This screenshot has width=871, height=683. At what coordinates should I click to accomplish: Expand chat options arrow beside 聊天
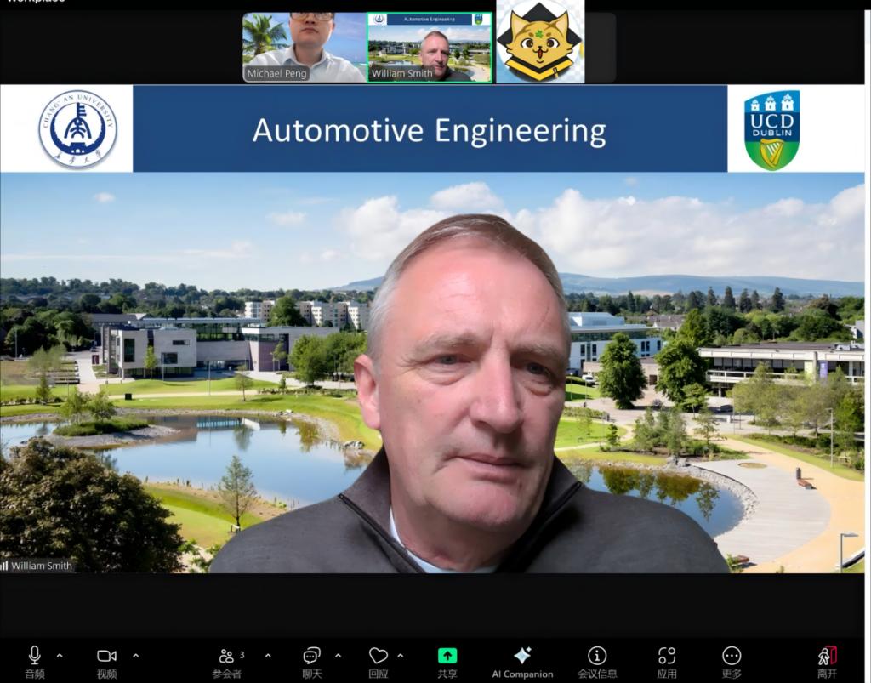(338, 656)
